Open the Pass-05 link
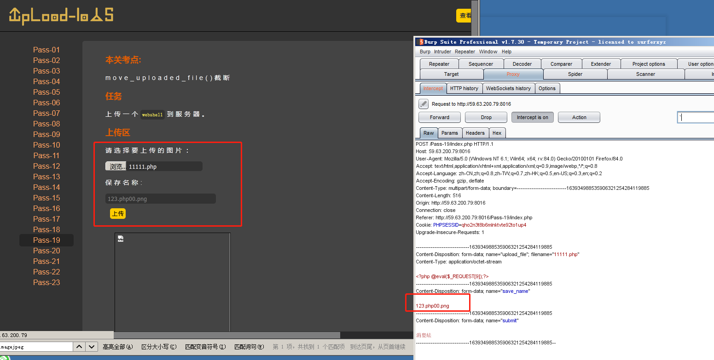The image size is (714, 360). 46,92
